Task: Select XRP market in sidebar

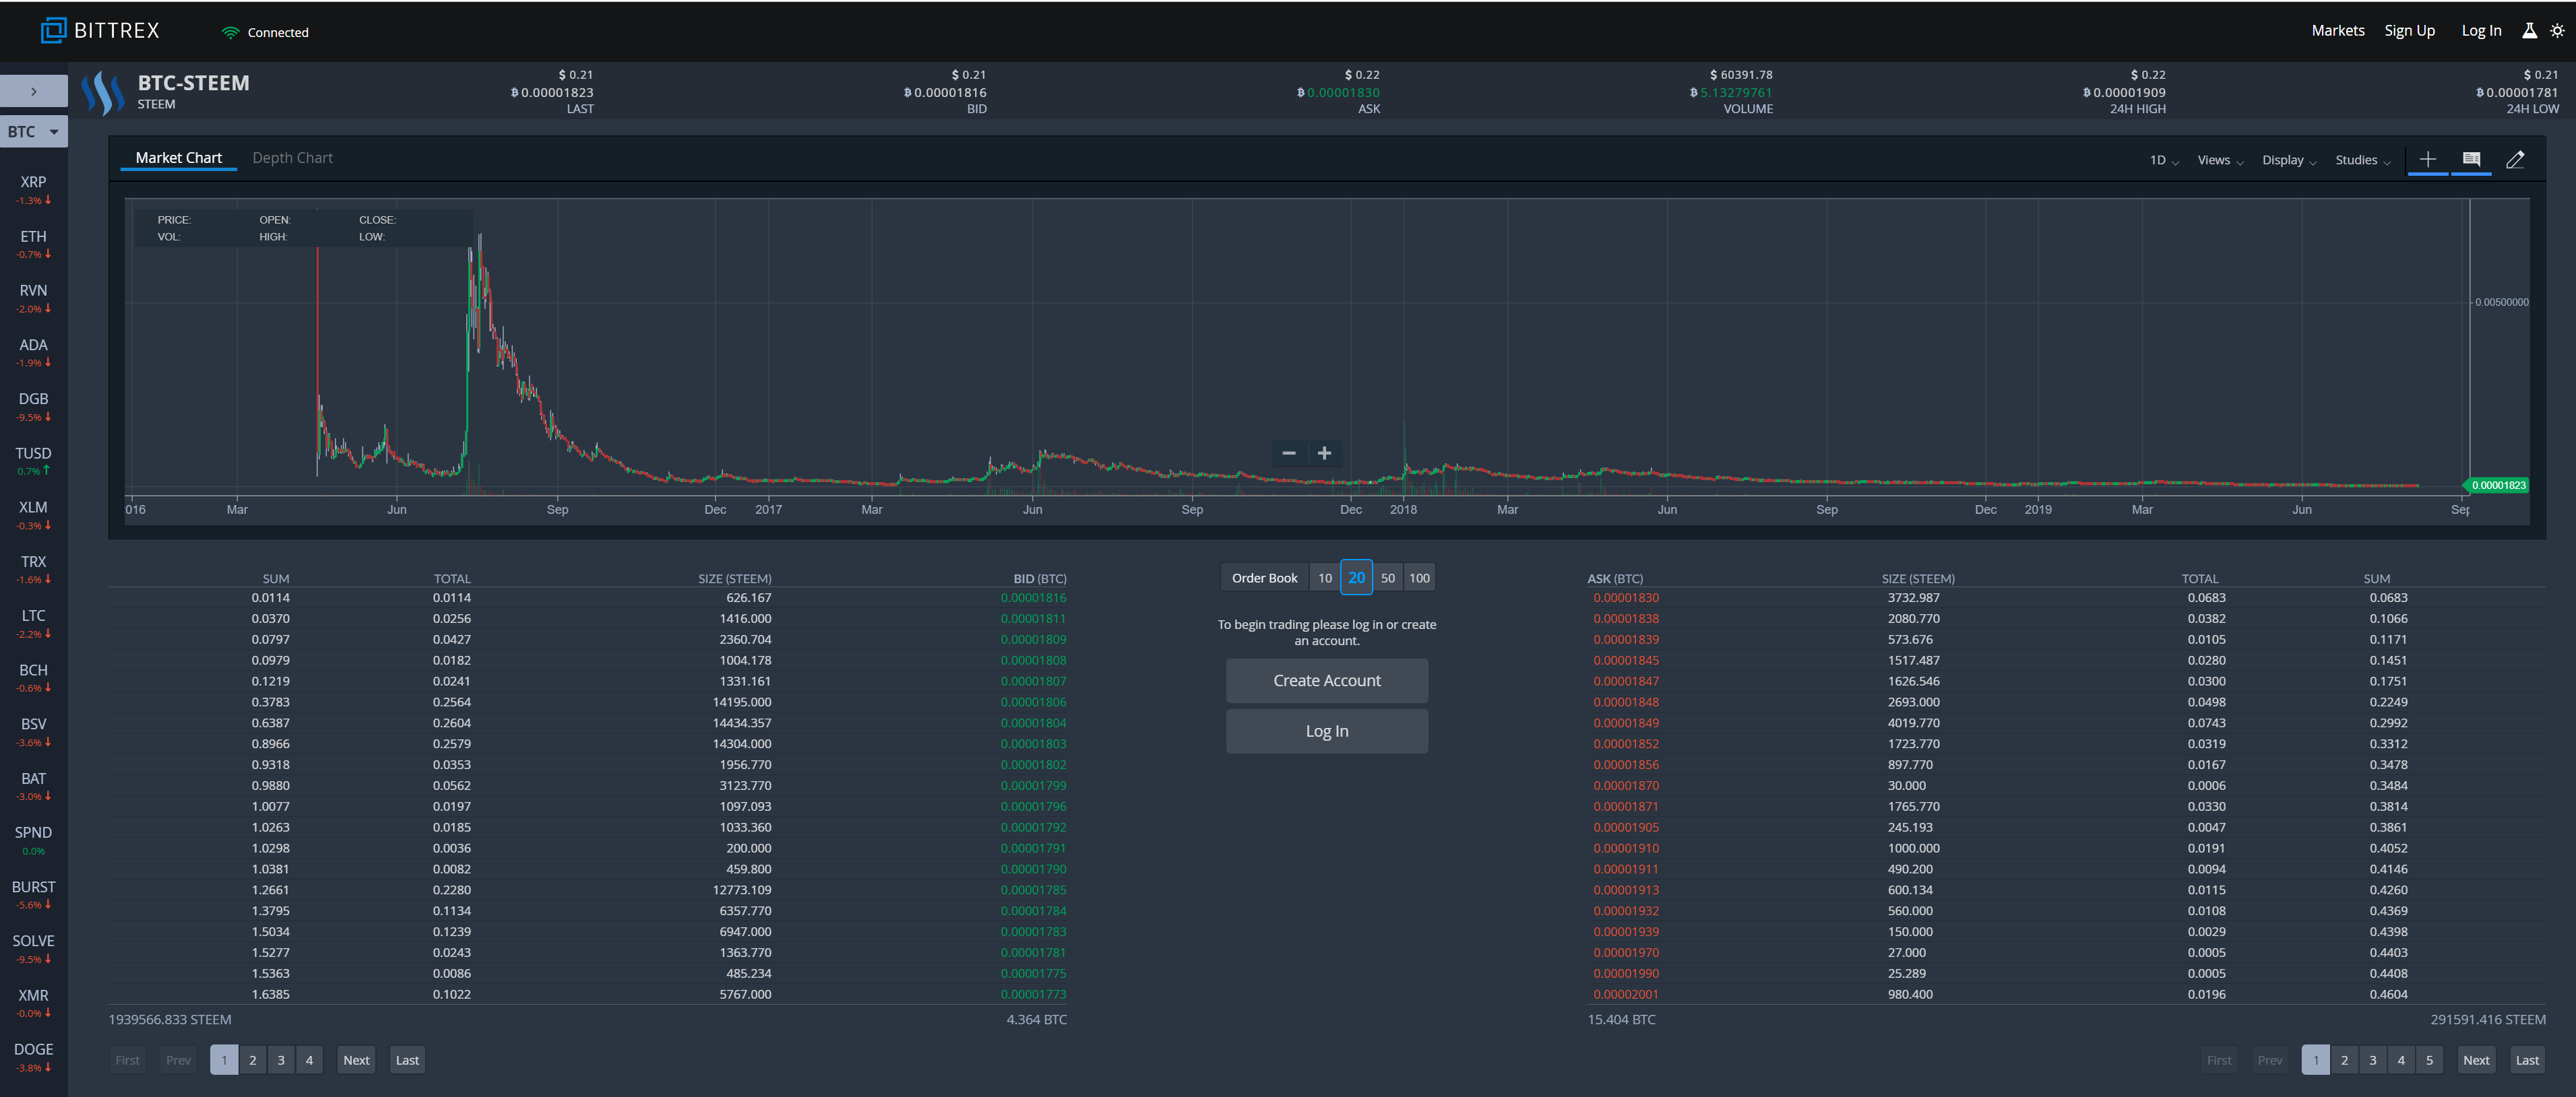Action: pos(33,189)
